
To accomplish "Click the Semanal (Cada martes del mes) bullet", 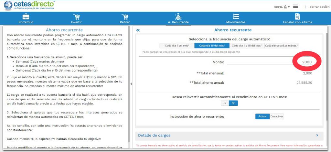I will [40, 62].
